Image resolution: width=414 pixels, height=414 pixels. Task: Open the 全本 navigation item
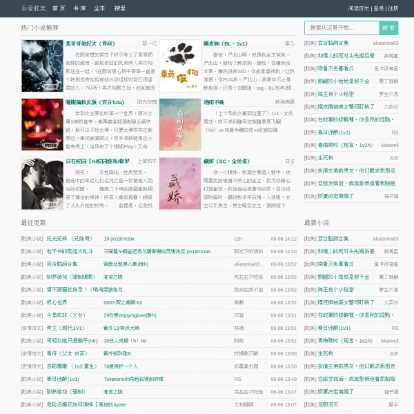tap(99, 8)
